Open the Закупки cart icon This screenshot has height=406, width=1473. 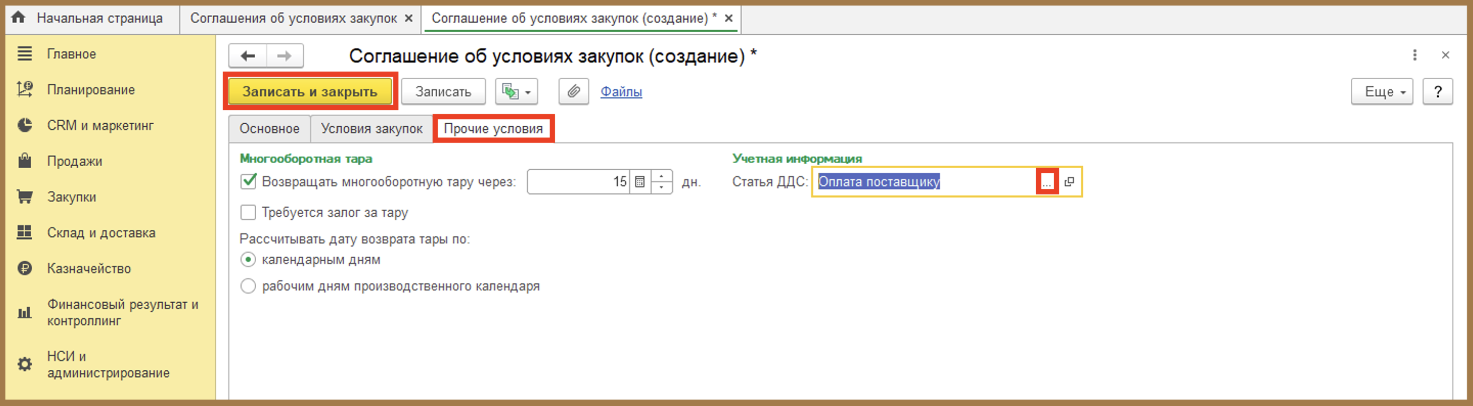tap(25, 197)
